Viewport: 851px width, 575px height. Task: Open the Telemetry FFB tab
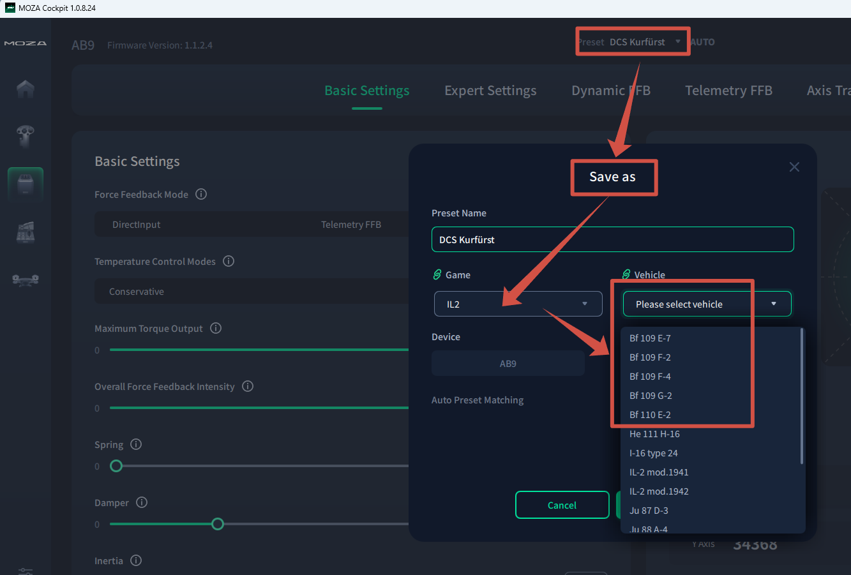(x=728, y=91)
